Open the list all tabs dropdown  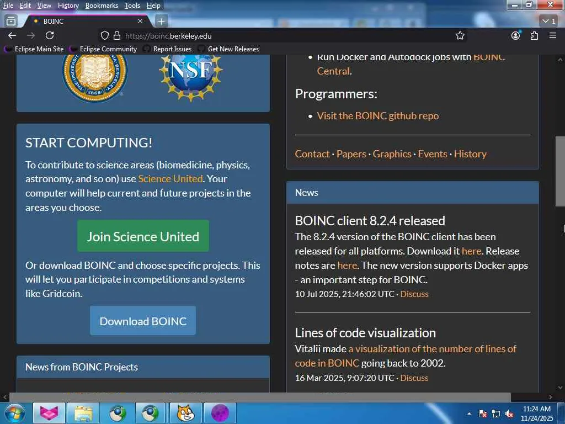(x=549, y=21)
